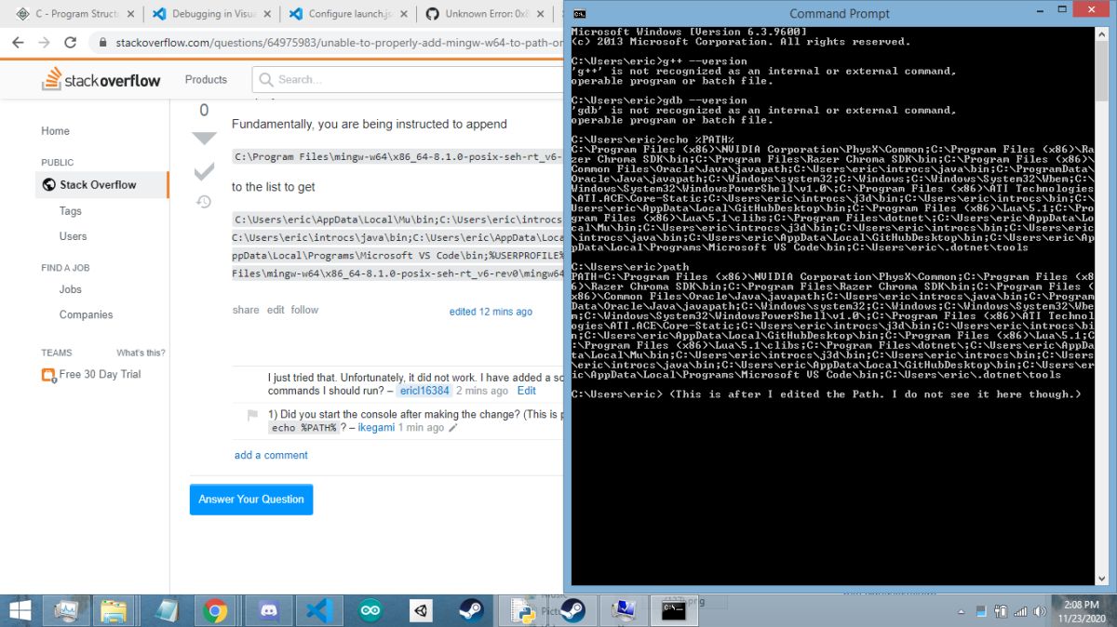Open the ikegami user profile link

[376, 428]
